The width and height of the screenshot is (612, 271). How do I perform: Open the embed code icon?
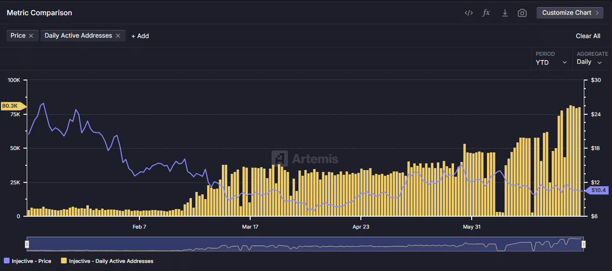468,13
